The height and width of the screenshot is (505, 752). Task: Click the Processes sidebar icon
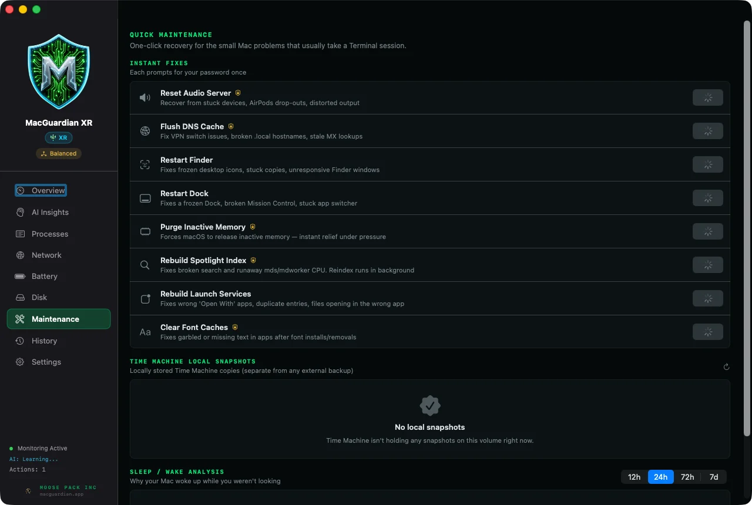point(20,234)
